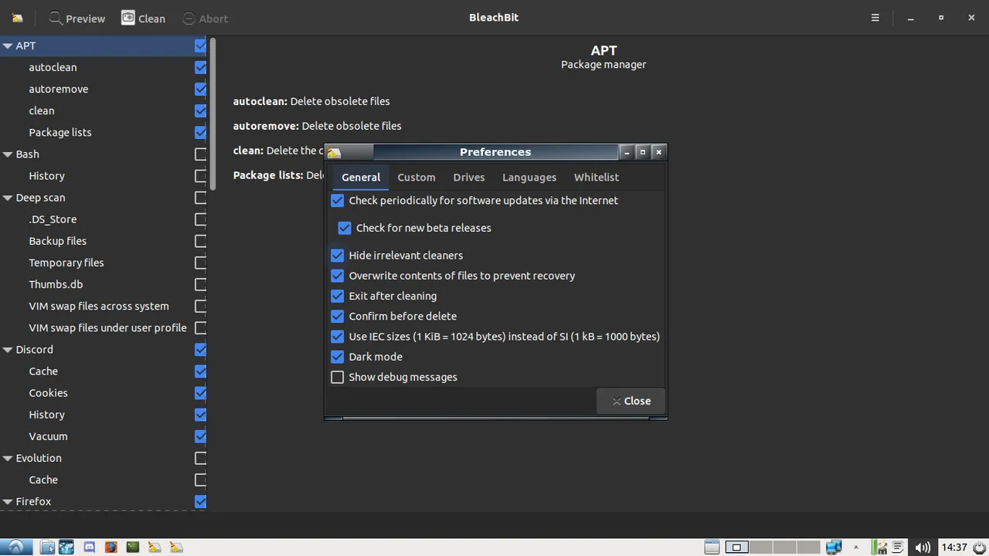Screen dimensions: 989x556
Task: Click the cleaner list vertical scrollbar
Action: click(x=212, y=116)
